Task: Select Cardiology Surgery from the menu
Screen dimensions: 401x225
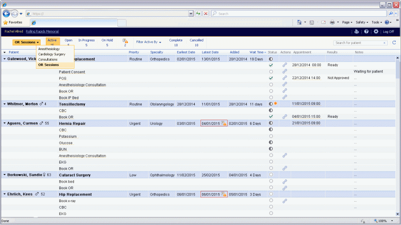Action: (x=52, y=54)
